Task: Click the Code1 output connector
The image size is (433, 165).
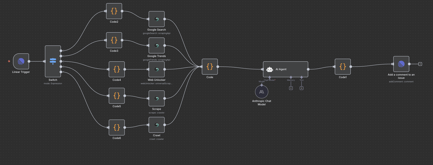Action: [351, 67]
